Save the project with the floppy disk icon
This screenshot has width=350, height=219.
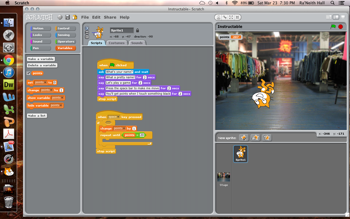(68, 17)
